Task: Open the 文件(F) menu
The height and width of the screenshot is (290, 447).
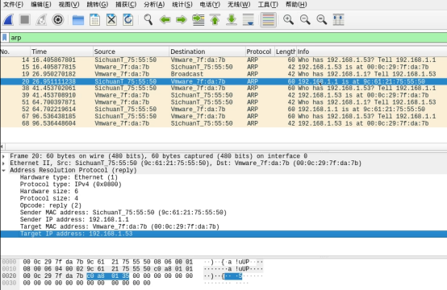Action: [13, 4]
